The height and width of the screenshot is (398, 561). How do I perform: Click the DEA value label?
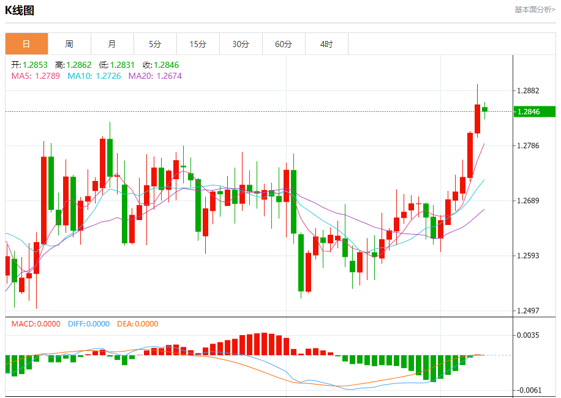pyautogui.click(x=138, y=323)
